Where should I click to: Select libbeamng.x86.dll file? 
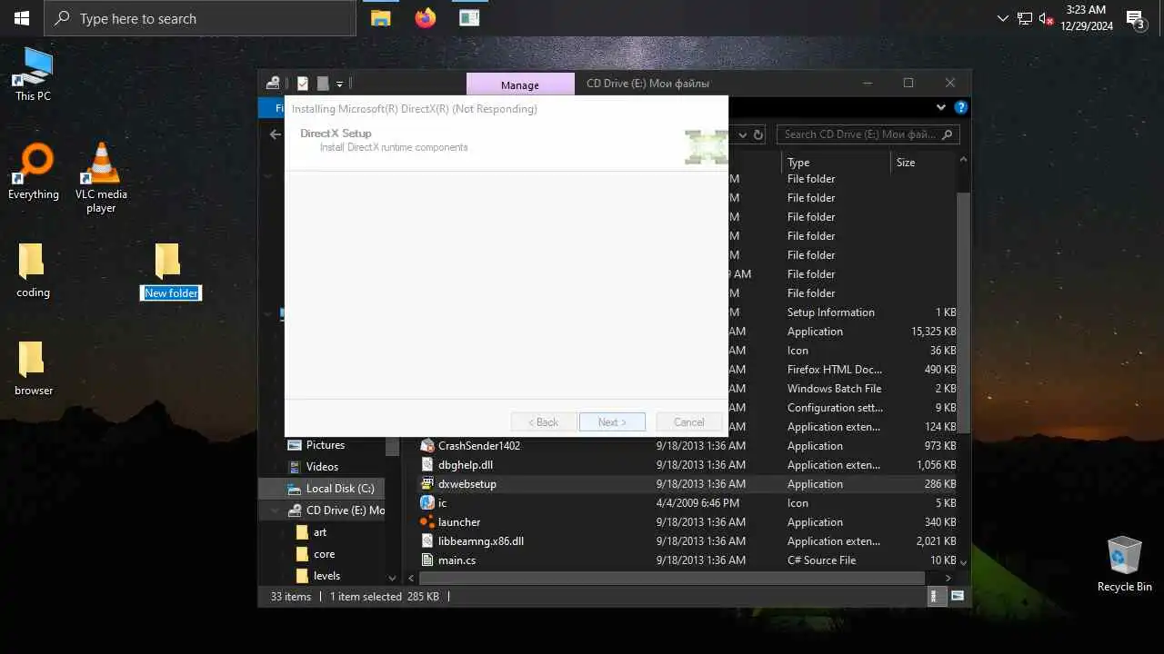pos(480,541)
